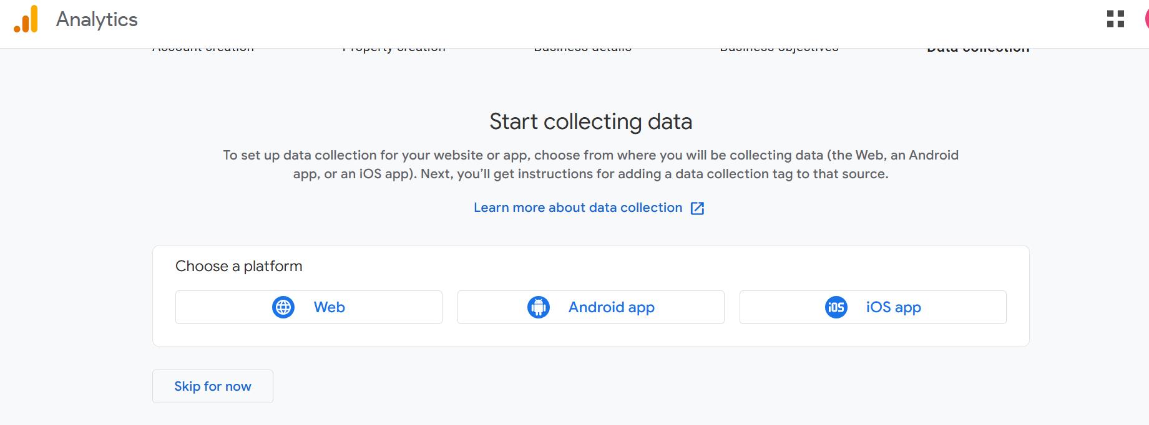Click the Business details step
1149x425 pixels.
[x=582, y=46]
